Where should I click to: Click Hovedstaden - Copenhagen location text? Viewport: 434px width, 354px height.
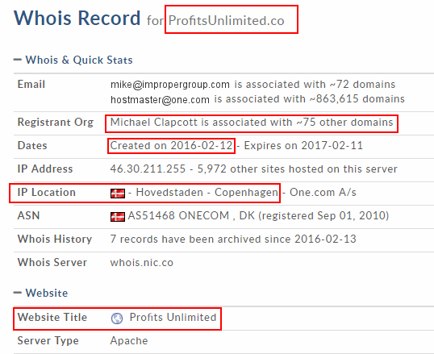[207, 192]
